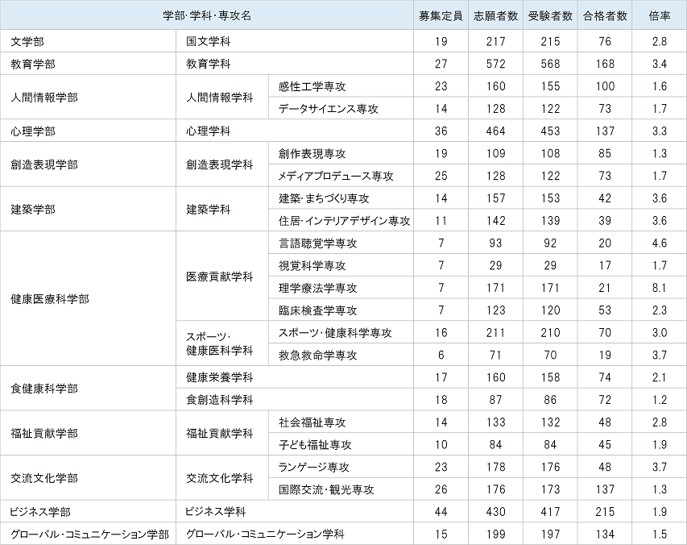Image resolution: width=687 pixels, height=545 pixels.
Task: Select the 倍率 column header
Action: click(659, 16)
